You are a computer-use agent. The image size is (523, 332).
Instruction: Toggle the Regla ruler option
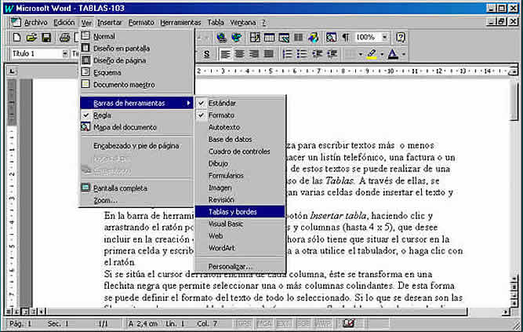tap(102, 115)
